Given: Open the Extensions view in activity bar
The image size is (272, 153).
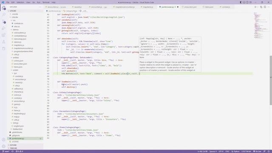Looking at the screenshot, I should tap(4, 35).
